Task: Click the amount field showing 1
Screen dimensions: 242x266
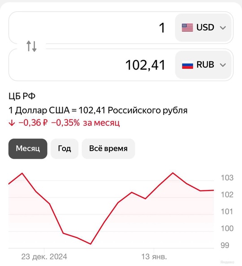Action: (92, 28)
